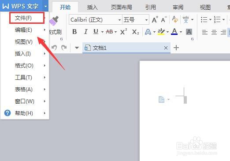Expand the paste options dropdown arrow
The height and width of the screenshot is (161, 230).
tap(168, 99)
